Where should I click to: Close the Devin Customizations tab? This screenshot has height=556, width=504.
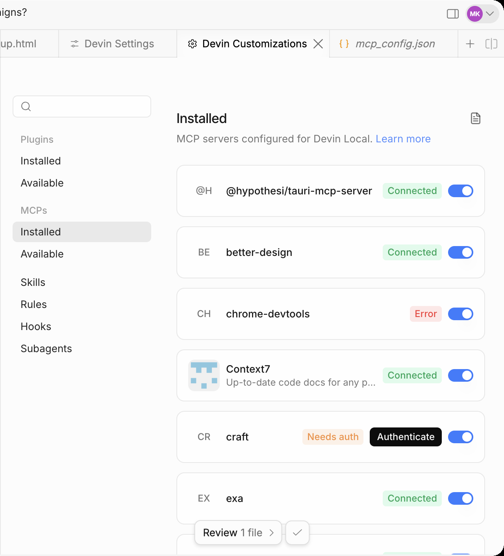[x=318, y=44]
